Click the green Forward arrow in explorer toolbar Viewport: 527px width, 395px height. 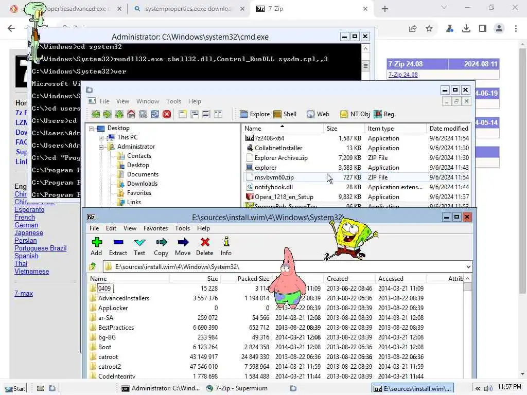[x=107, y=114]
